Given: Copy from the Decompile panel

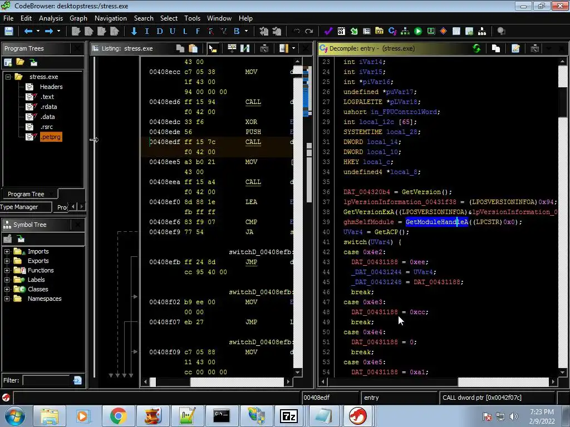Looking at the screenshot, I should tap(496, 48).
